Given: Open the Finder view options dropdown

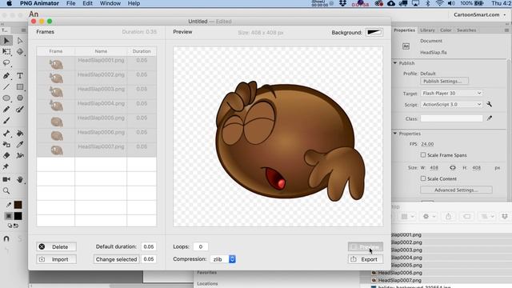Looking at the screenshot, I should 407,216.
